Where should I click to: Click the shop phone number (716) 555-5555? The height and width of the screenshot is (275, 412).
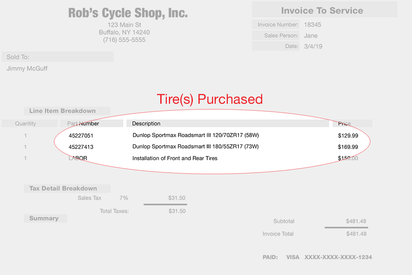click(124, 40)
